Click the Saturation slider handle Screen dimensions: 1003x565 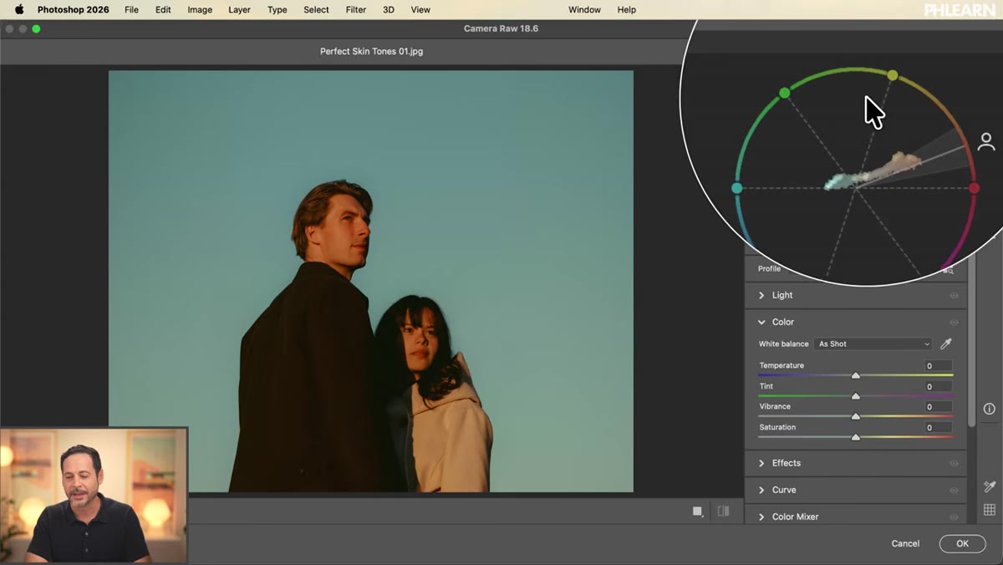pyautogui.click(x=855, y=437)
